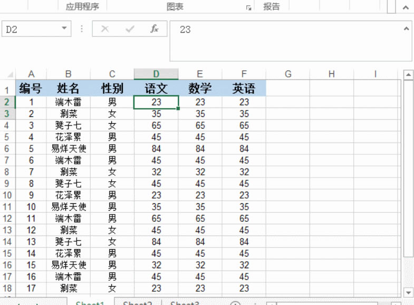This screenshot has height=305, width=414.
Task: Click the 编号 header cell
Action: tap(31, 88)
